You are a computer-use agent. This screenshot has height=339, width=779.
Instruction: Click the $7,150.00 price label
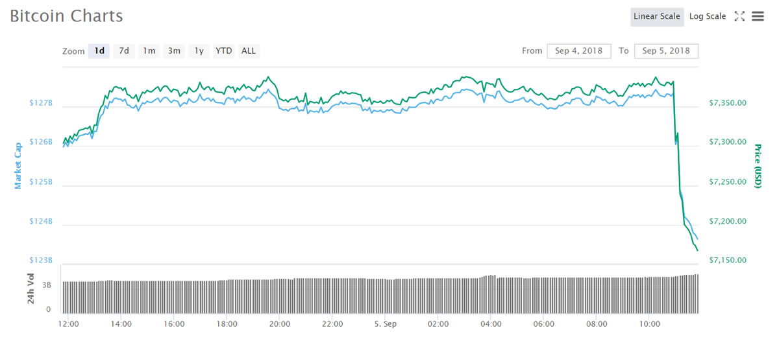tap(726, 261)
